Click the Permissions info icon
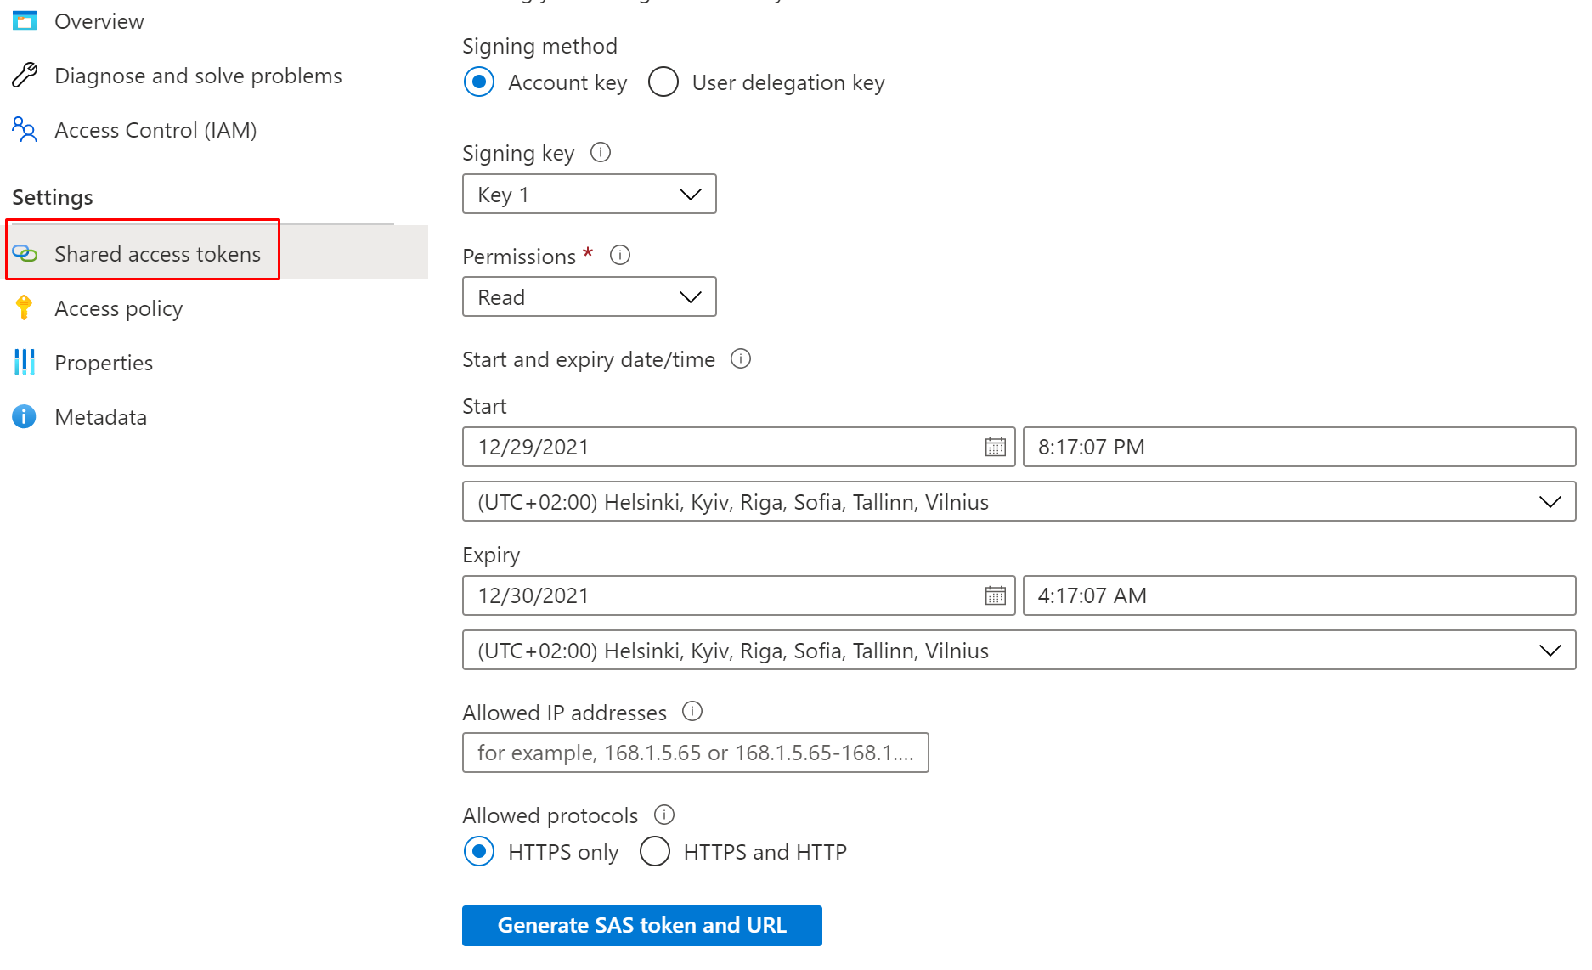Image resolution: width=1592 pixels, height=970 pixels. pos(620,255)
